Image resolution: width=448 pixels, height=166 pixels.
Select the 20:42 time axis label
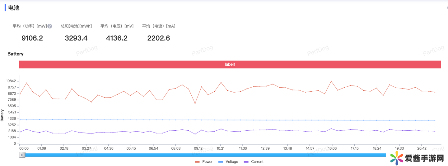coord(422,149)
